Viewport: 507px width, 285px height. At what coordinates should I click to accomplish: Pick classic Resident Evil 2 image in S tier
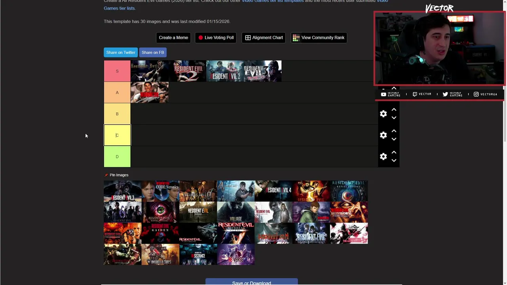[x=187, y=71]
